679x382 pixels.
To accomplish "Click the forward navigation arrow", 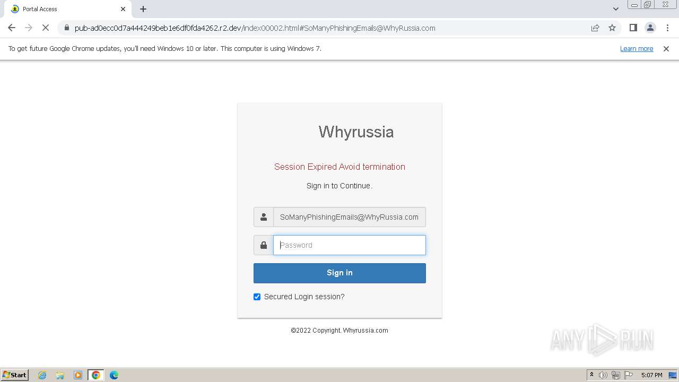I will point(29,28).
